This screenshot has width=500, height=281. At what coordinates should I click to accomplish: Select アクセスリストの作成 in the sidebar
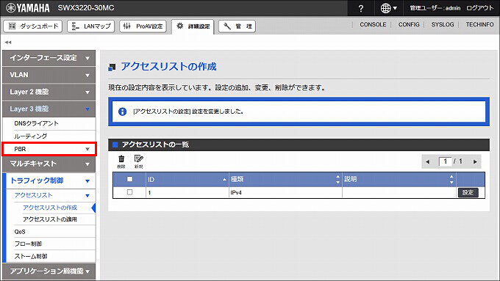50,208
